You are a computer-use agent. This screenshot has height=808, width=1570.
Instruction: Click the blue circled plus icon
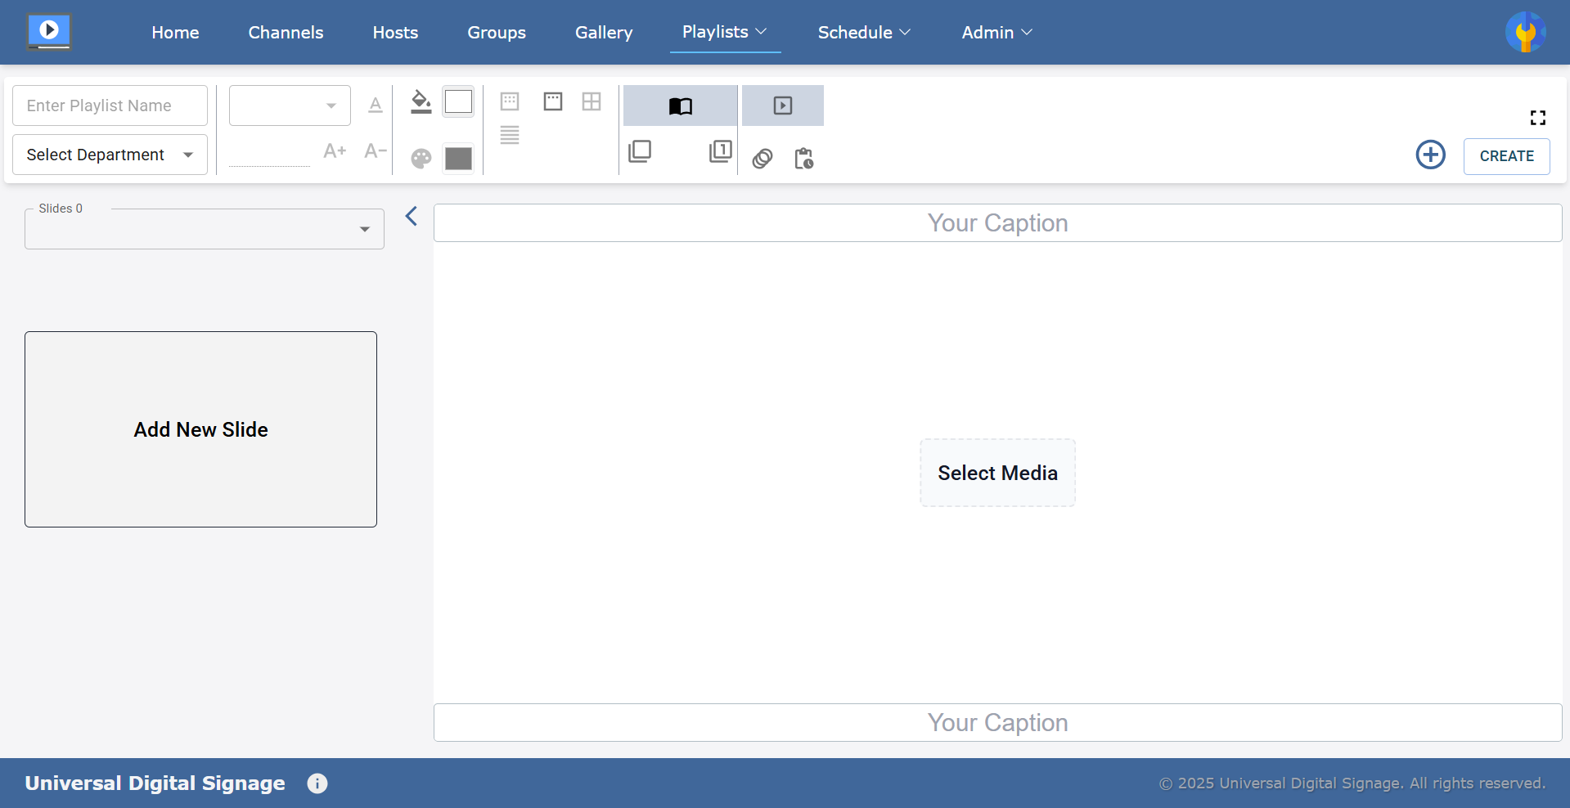point(1430,155)
